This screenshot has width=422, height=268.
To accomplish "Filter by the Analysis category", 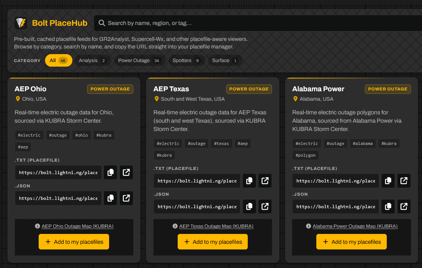I will click(x=92, y=61).
